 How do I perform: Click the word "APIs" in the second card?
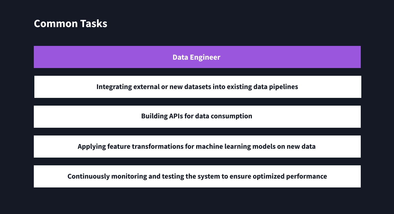tap(176, 116)
